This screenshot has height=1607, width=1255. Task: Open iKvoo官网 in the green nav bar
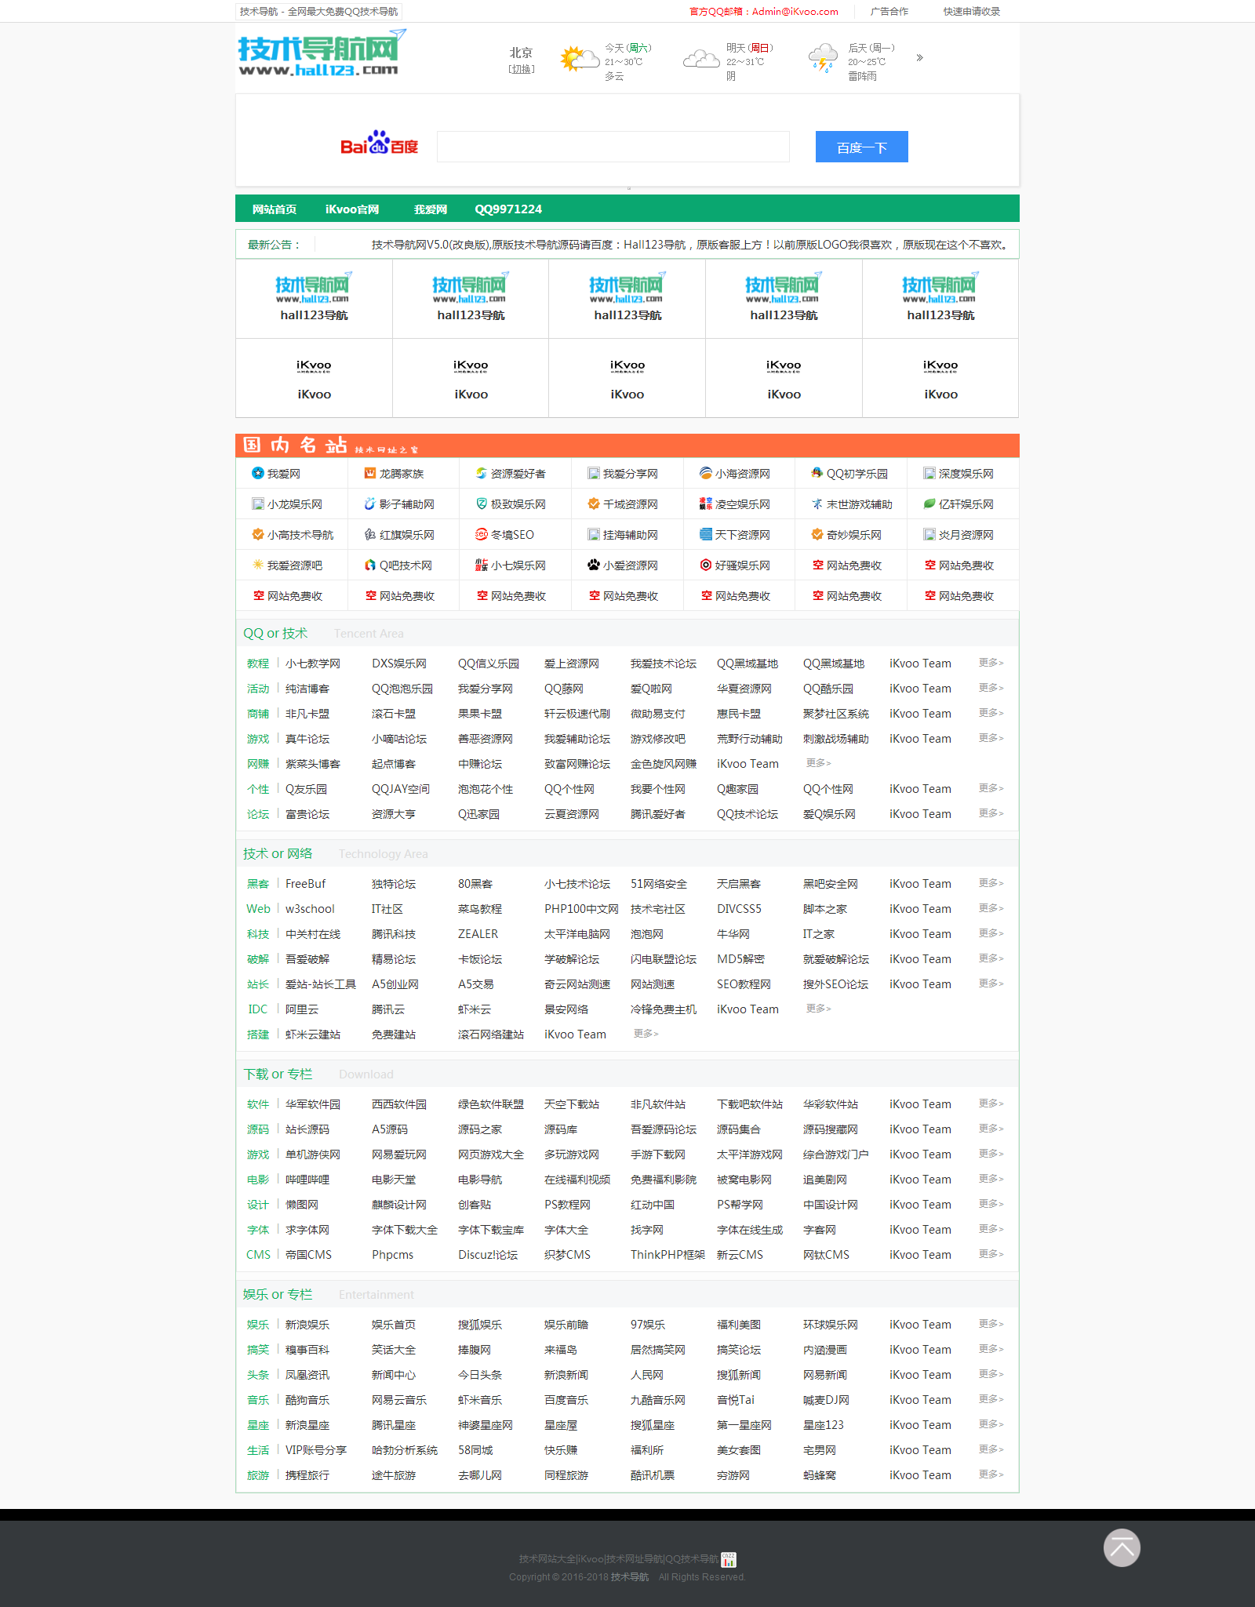click(x=352, y=209)
